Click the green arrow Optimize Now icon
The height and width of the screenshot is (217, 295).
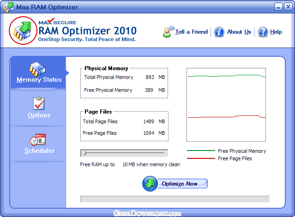(150, 184)
